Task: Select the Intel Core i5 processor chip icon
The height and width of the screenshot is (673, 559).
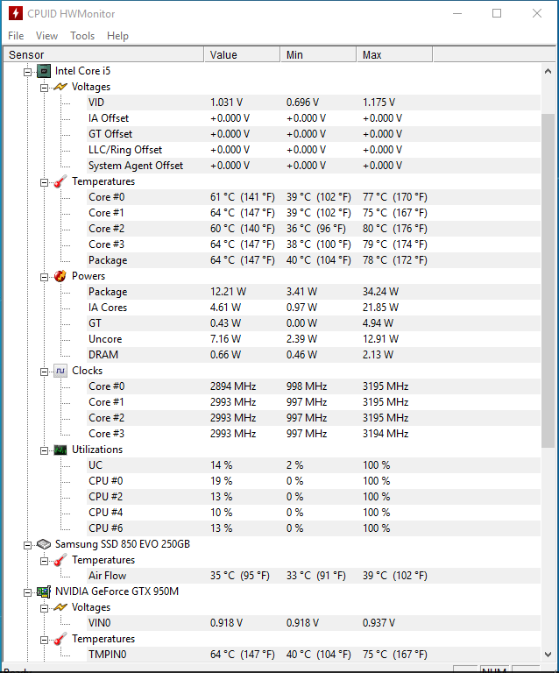Action: 43,71
